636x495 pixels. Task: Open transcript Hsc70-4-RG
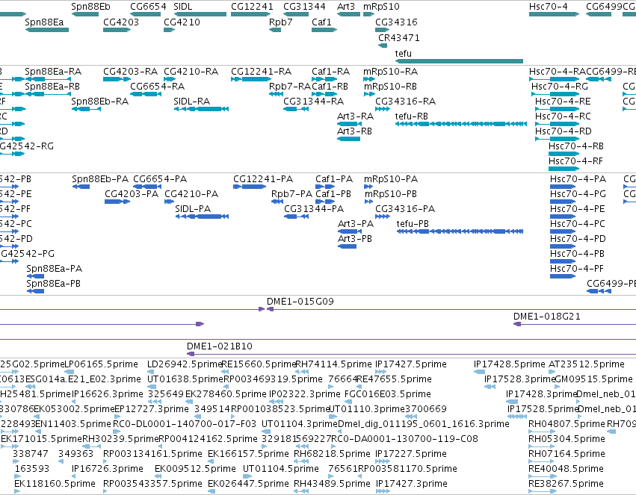[x=555, y=93]
